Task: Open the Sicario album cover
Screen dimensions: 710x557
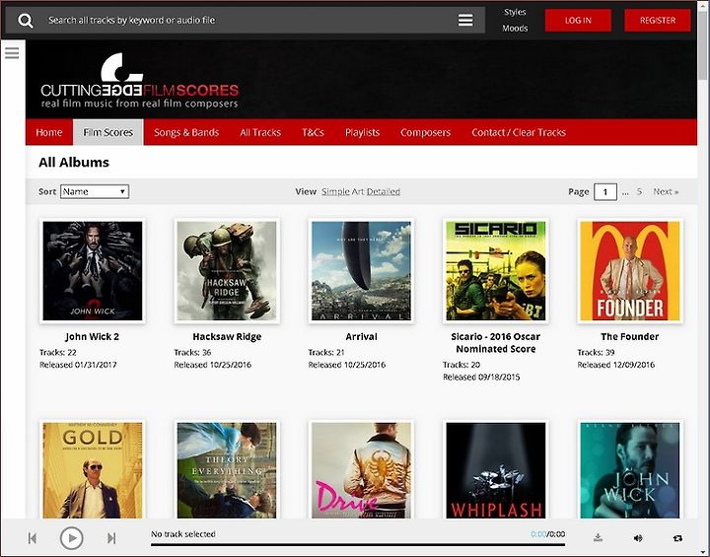Action: (495, 271)
